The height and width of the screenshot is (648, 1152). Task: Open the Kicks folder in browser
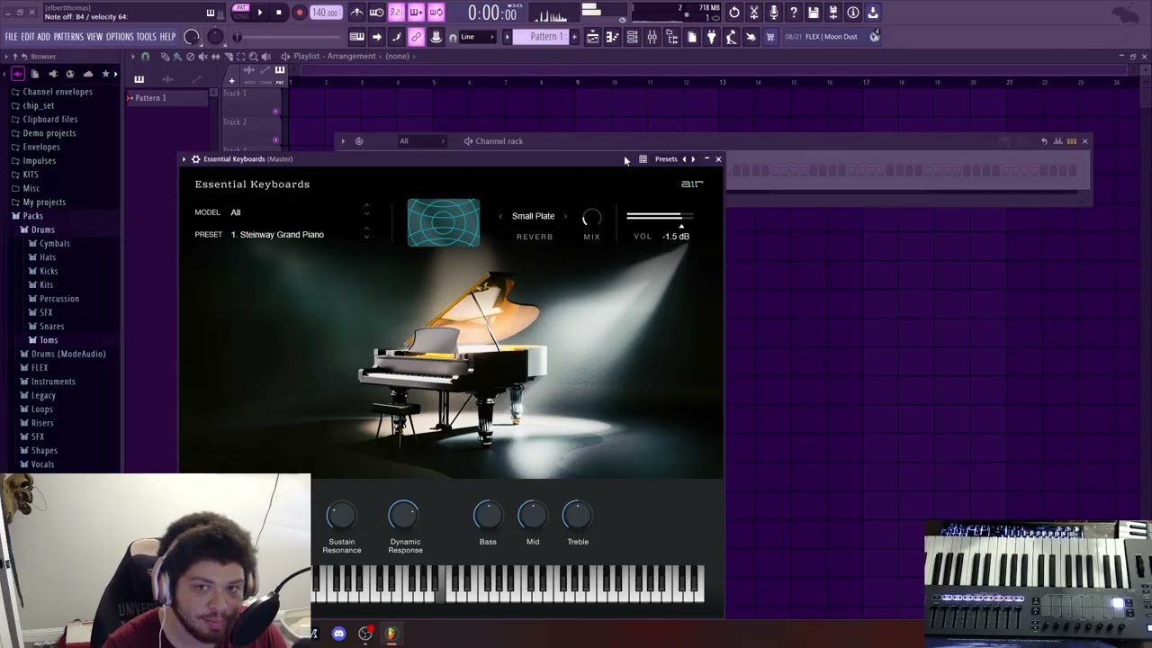49,271
